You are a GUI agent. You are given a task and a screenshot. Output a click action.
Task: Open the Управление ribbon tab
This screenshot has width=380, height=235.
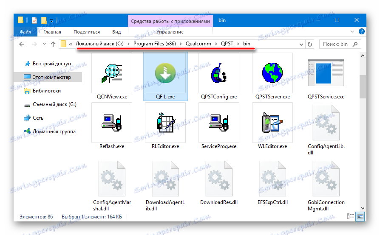pyautogui.click(x=170, y=32)
